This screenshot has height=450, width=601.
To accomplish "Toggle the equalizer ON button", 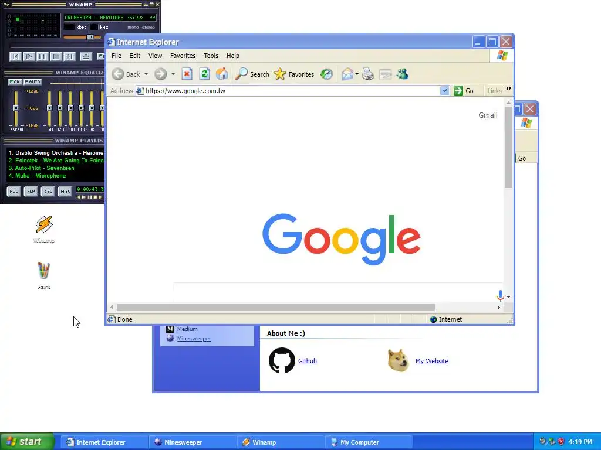I will pos(15,82).
